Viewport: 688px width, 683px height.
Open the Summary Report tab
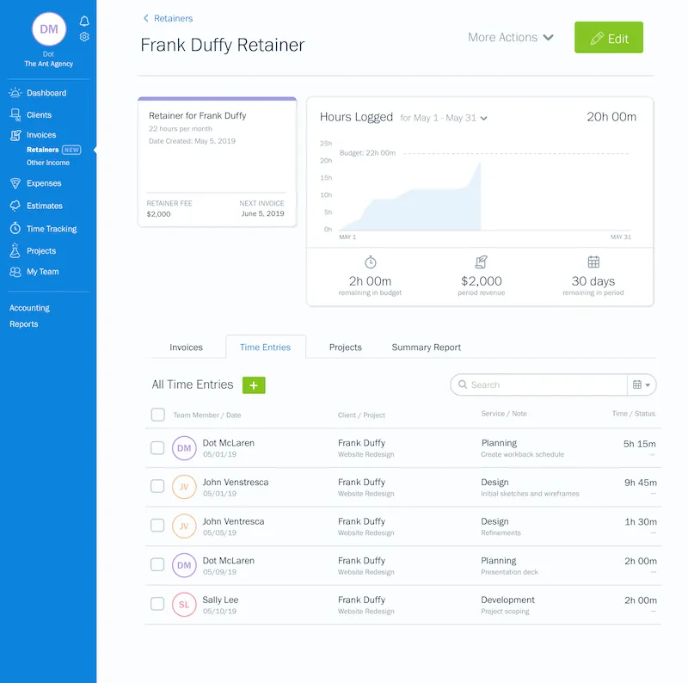426,348
